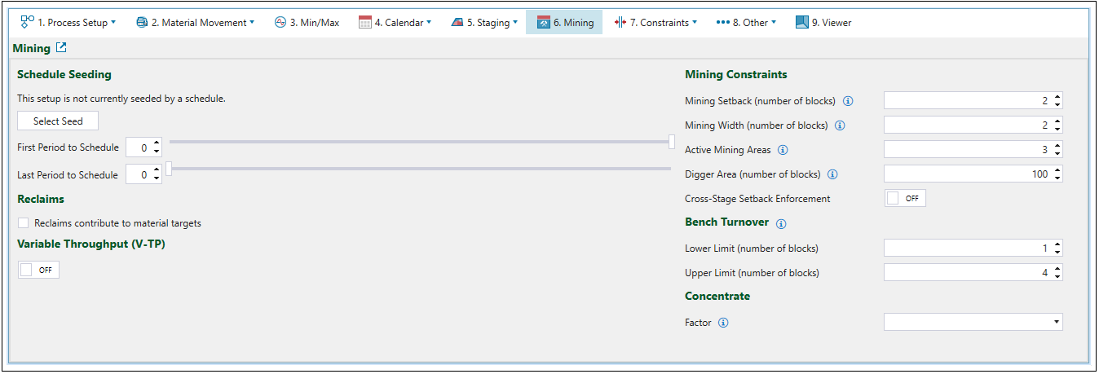Click info icon beside Active Mining Areas
This screenshot has width=1099, height=374.
click(x=783, y=150)
